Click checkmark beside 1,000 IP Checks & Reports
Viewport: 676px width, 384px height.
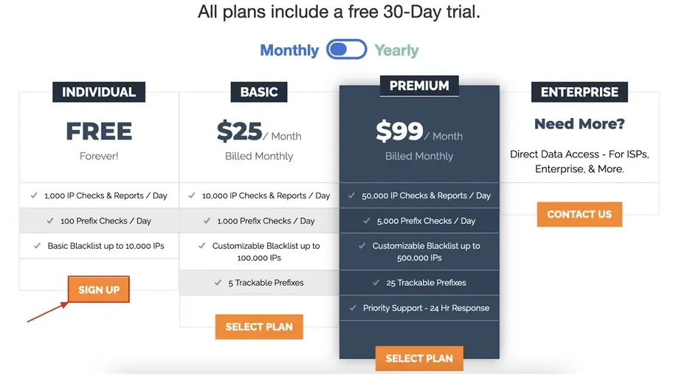point(34,196)
